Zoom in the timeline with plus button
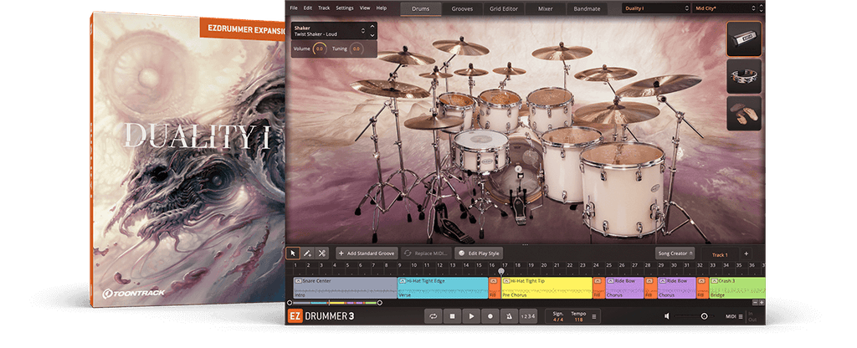857x348 pixels. [762, 302]
